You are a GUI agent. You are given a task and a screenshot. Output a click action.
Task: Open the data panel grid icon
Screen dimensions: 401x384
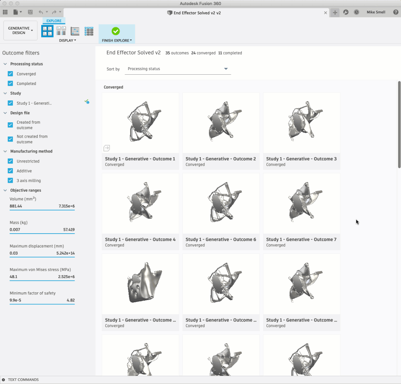click(x=5, y=12)
